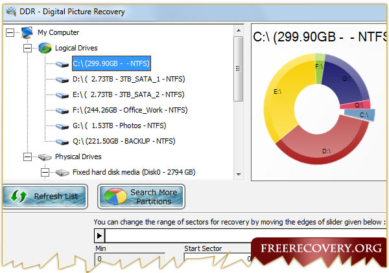
Task: Click the Fixed hard disk media icon
Action: tap(62, 173)
